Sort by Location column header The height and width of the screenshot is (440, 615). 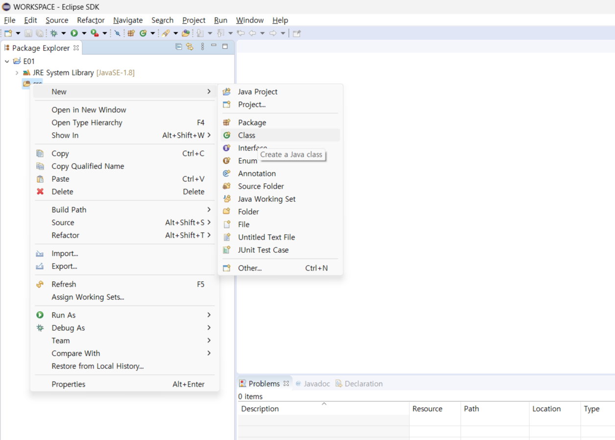click(x=555, y=409)
